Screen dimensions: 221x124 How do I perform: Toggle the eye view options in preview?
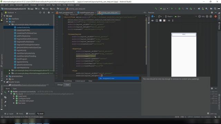pyautogui.click(x=152, y=21)
